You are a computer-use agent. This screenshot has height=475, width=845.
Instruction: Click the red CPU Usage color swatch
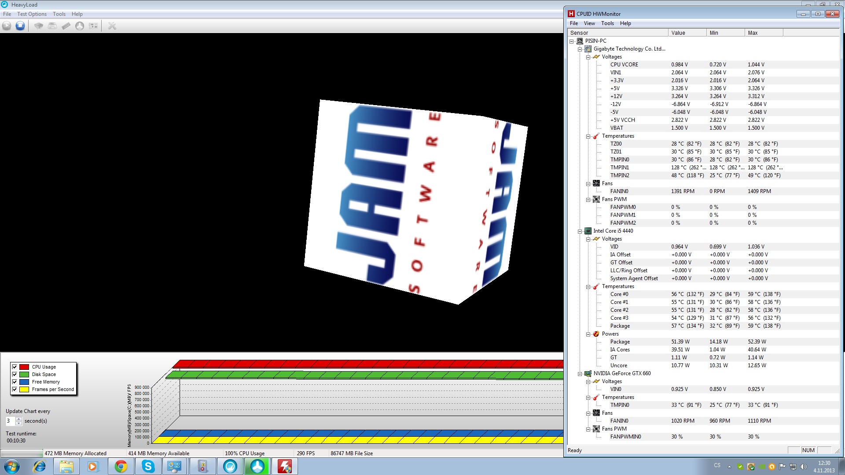pyautogui.click(x=24, y=367)
